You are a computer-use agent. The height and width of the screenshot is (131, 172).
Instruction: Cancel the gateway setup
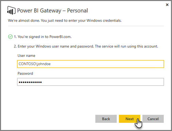point(153,119)
